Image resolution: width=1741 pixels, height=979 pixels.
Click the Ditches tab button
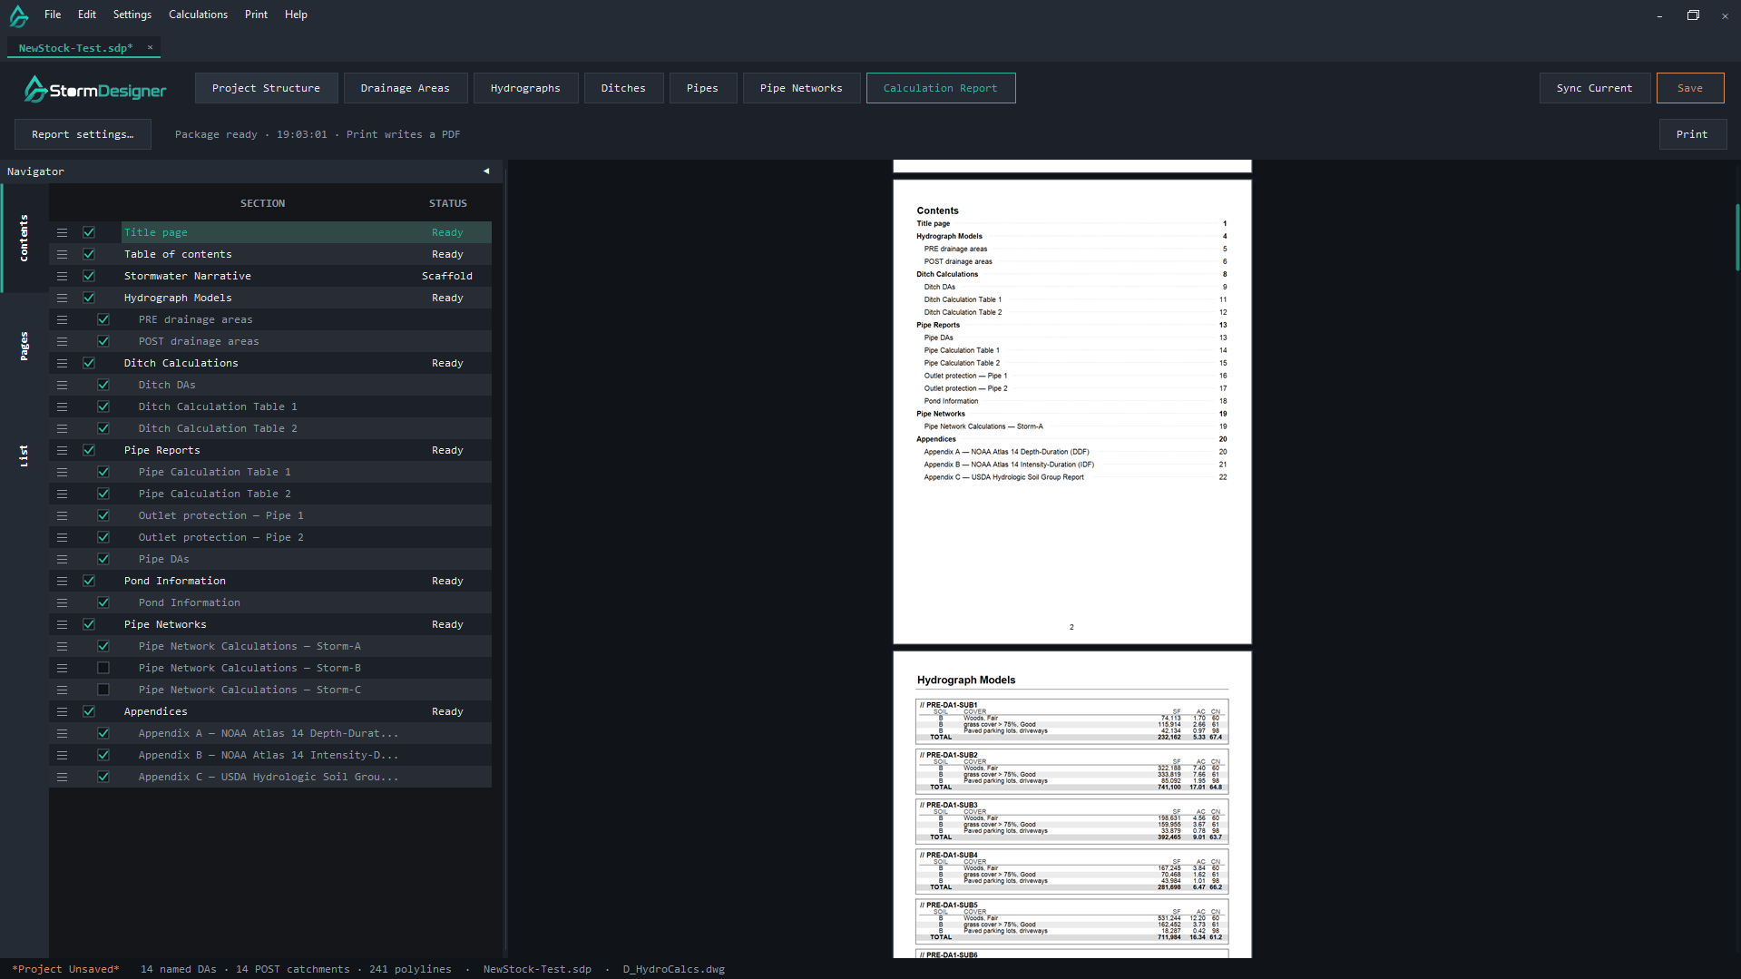(623, 88)
